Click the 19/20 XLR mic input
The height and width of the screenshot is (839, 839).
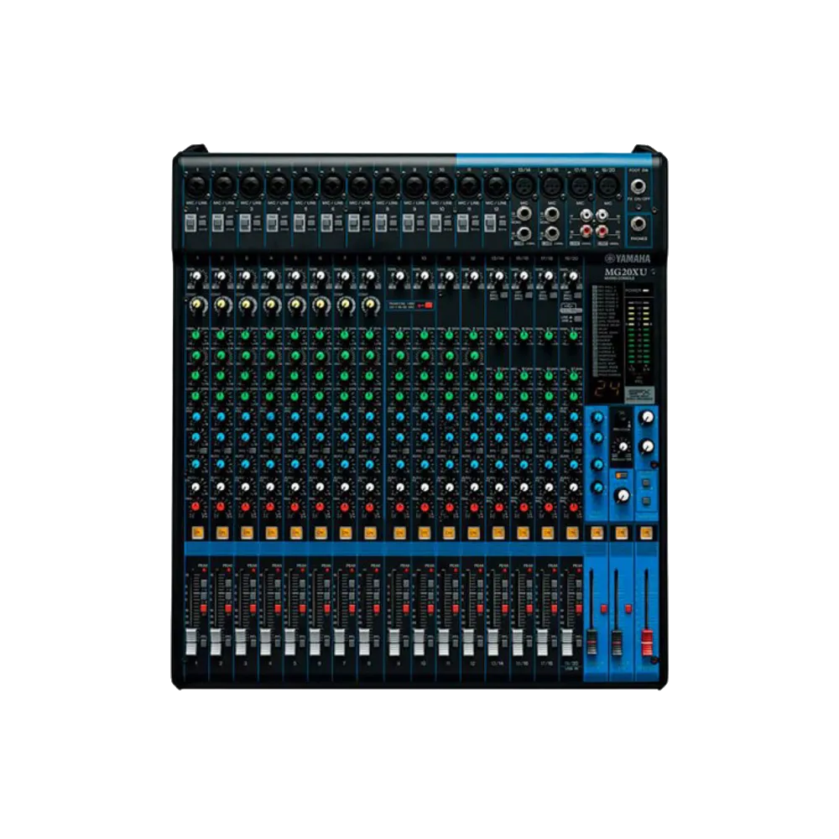point(607,187)
